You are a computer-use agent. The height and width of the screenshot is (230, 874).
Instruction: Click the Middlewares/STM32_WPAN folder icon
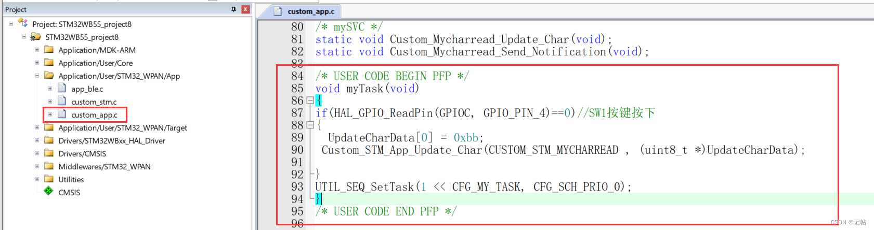pyautogui.click(x=49, y=166)
